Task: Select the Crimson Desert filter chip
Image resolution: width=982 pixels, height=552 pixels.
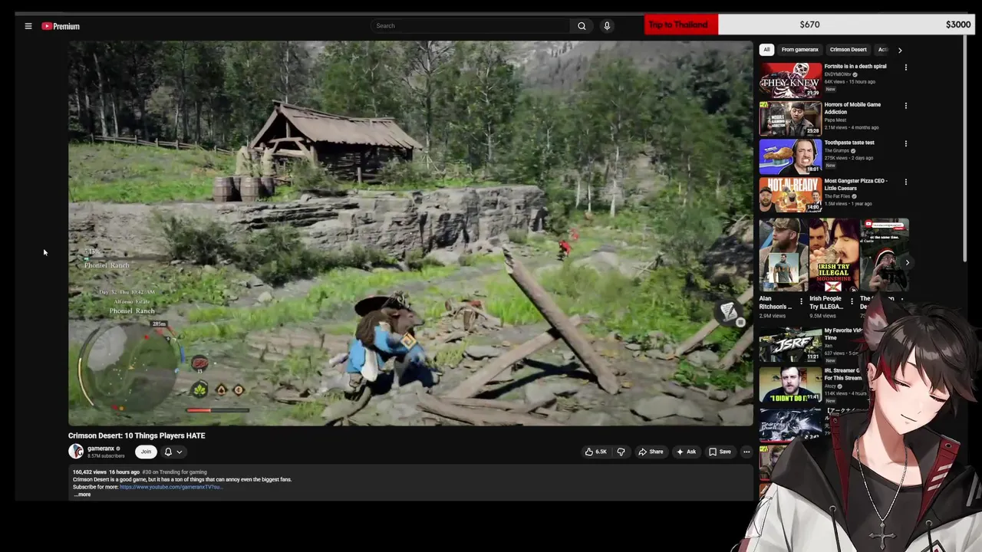Action: pos(848,50)
